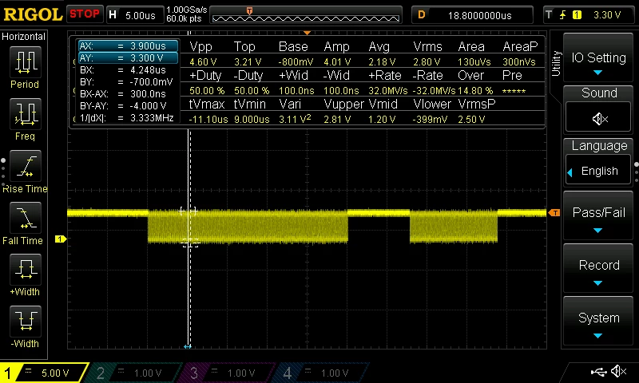The height and width of the screenshot is (383, 639).
Task: Click the VrmsP value 2.50 V
Action: 471,119
